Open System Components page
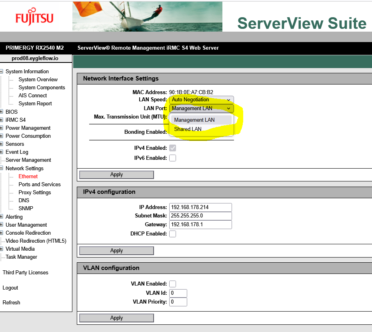This screenshot has height=332, width=372. click(x=42, y=87)
